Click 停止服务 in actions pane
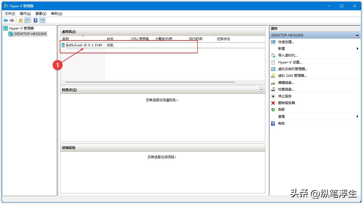 tap(285, 96)
